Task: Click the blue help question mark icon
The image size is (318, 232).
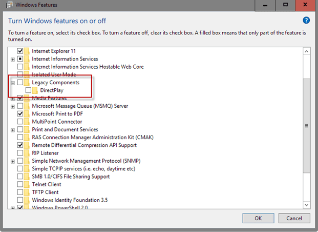Action: pos(306,21)
